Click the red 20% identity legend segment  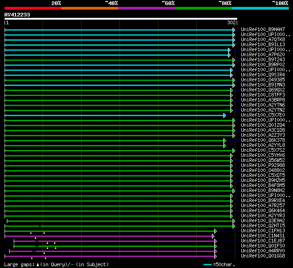pyautogui.click(x=33, y=8)
